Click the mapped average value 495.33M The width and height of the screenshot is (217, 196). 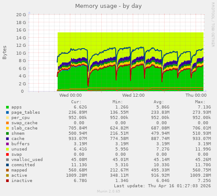coord(160,170)
